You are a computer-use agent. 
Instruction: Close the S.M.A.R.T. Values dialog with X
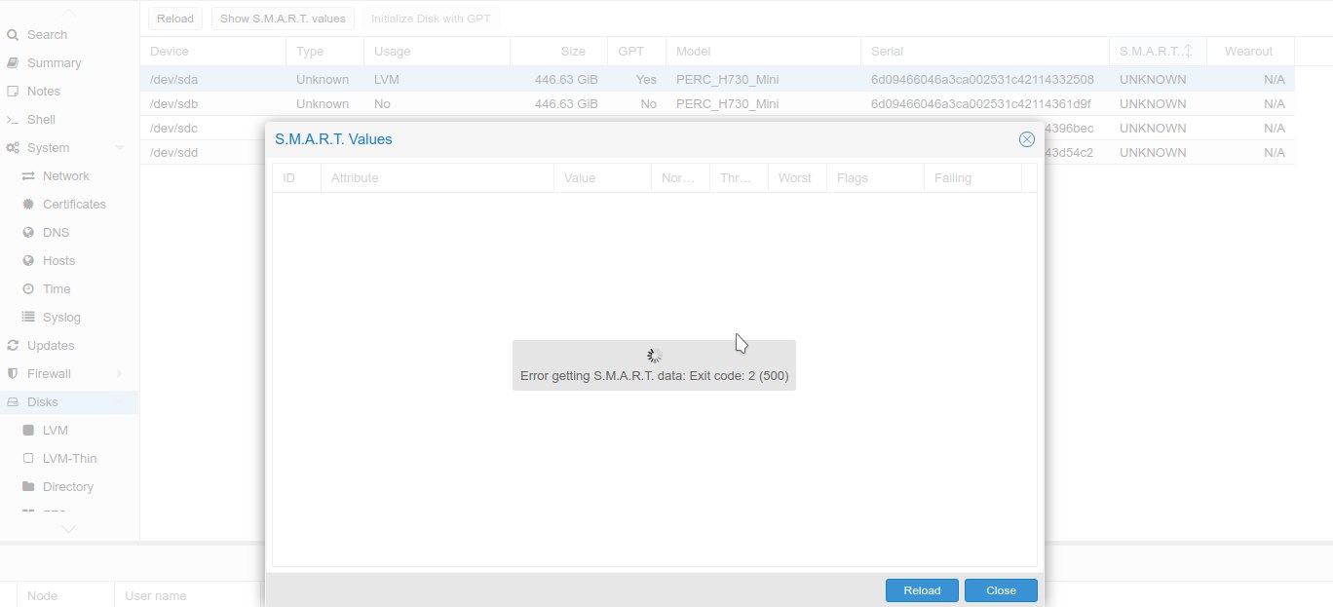1026,139
